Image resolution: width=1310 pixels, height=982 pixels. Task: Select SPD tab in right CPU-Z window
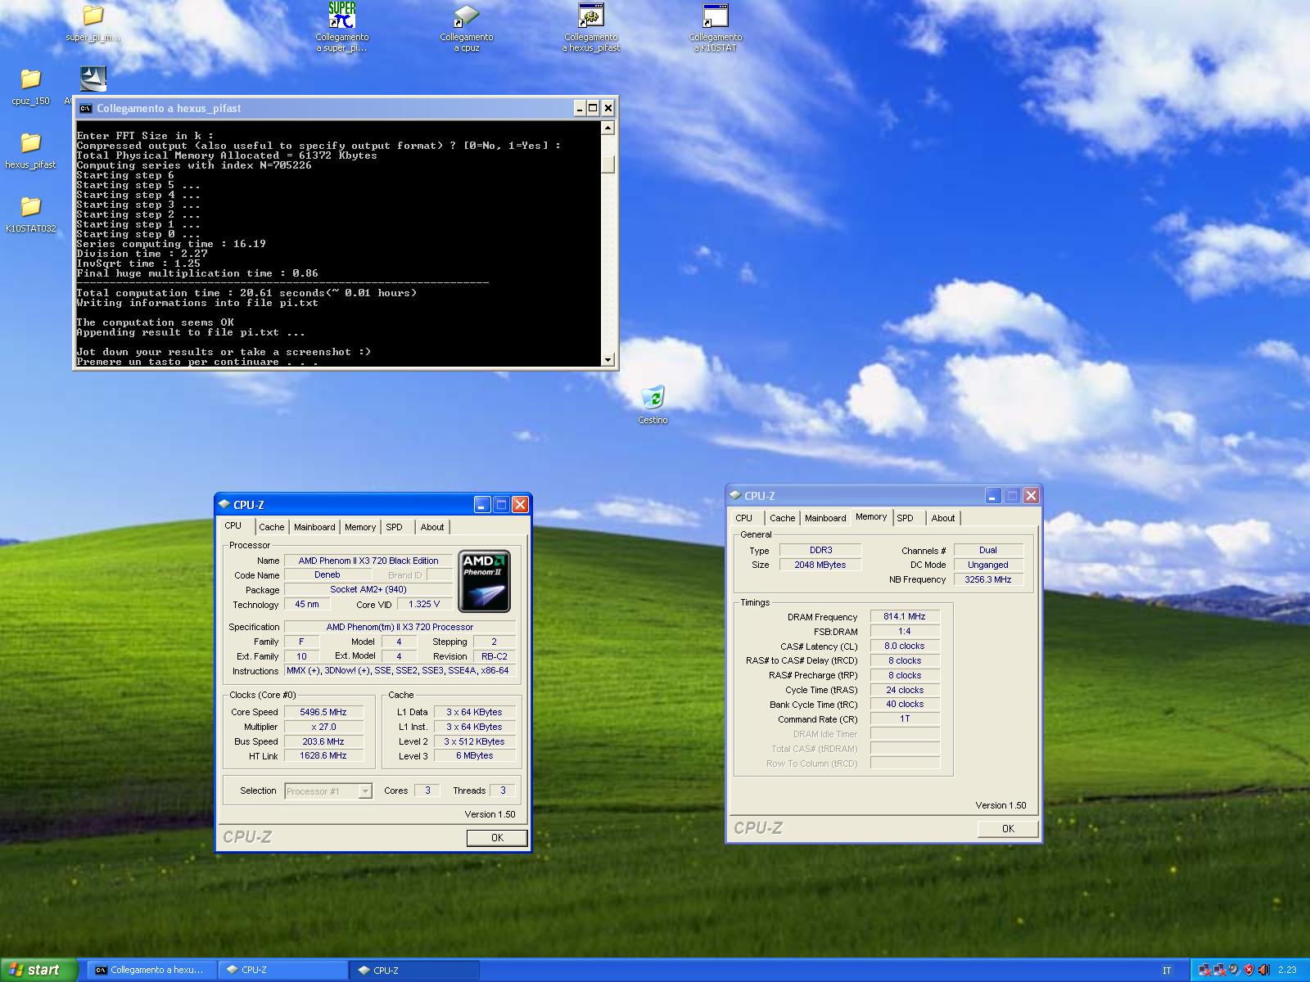[905, 518]
